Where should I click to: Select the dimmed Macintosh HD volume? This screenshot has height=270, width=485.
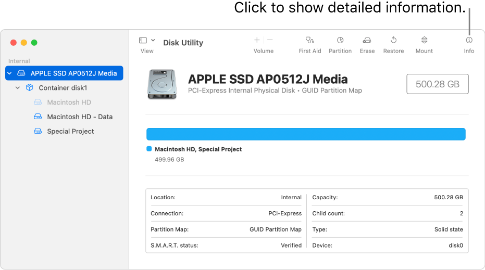tap(69, 102)
